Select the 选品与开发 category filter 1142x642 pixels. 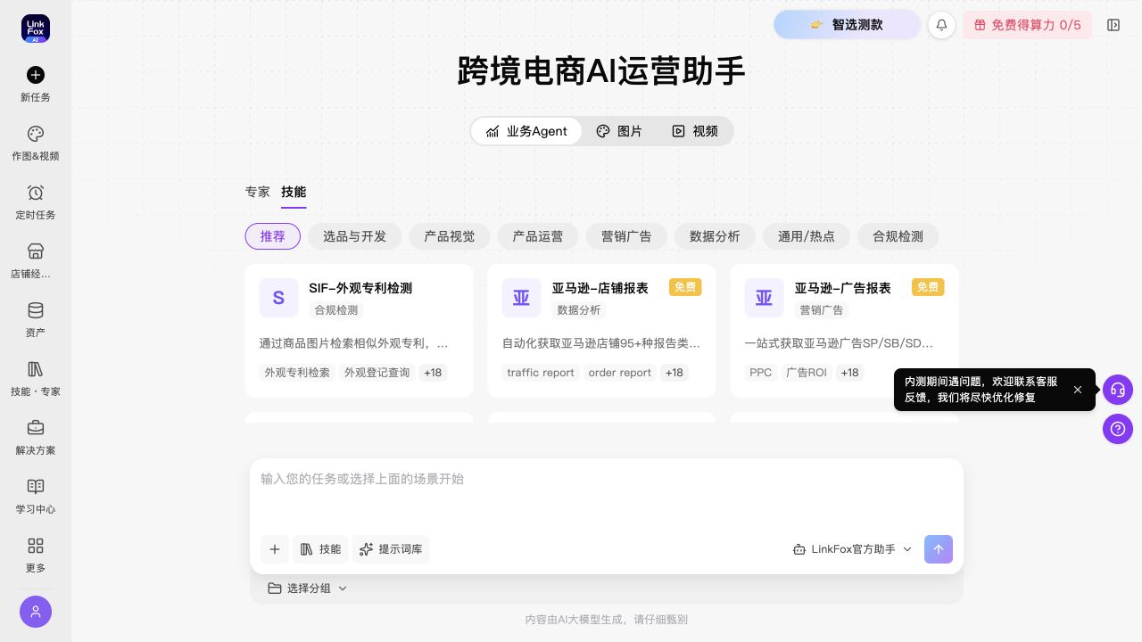355,236
